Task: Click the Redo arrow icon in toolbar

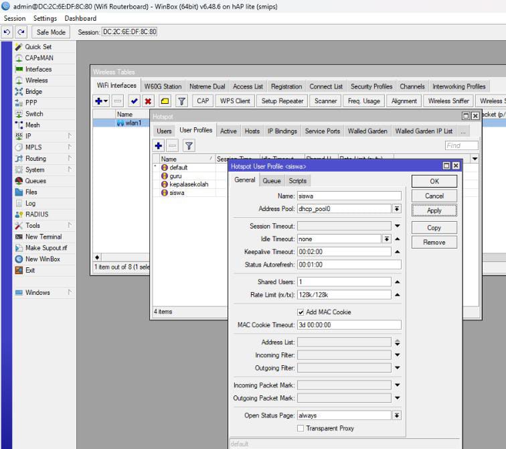Action: (x=21, y=32)
